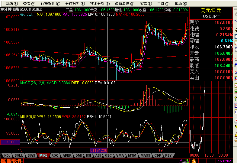The width and height of the screenshot is (237, 163).
Task: Click the blue F icon on right toolbar
Action: (236, 112)
